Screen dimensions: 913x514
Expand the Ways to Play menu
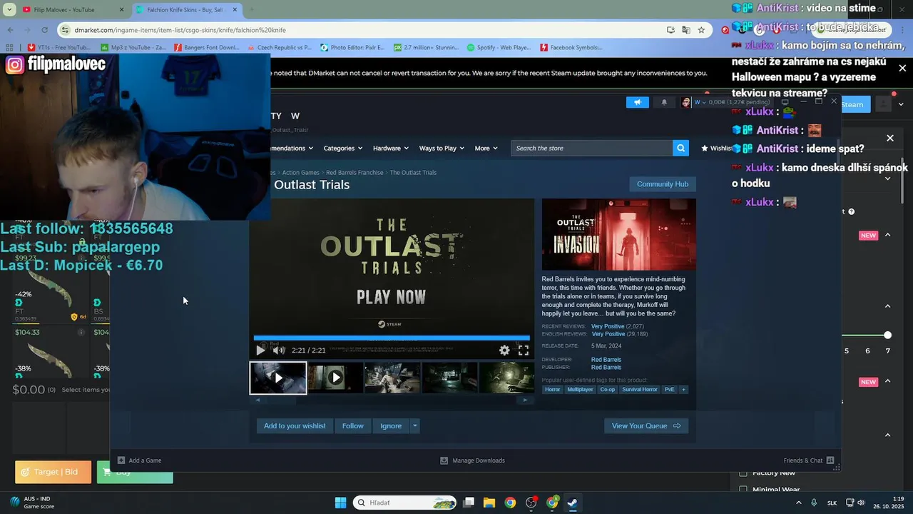pyautogui.click(x=442, y=148)
